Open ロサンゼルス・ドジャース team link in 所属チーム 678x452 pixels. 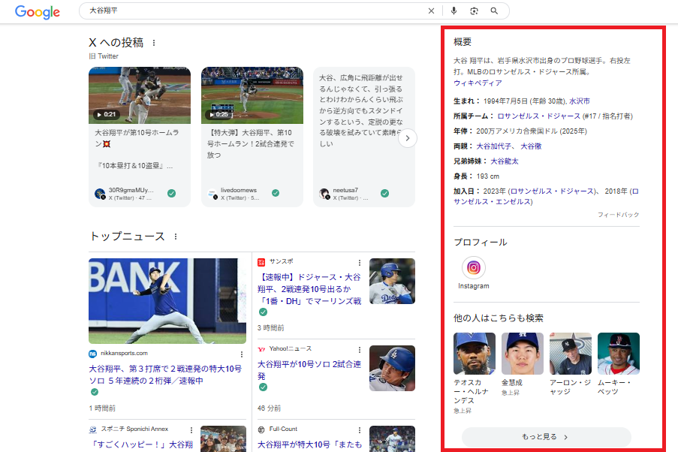[x=539, y=116]
